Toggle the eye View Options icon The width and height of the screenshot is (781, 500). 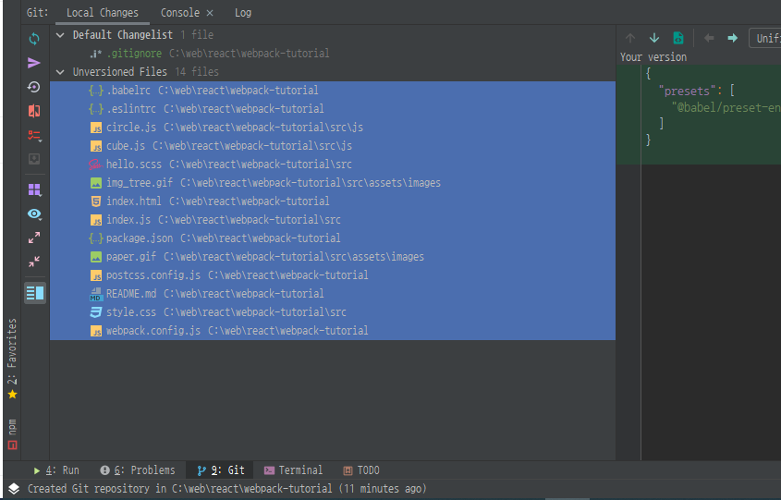point(34,213)
